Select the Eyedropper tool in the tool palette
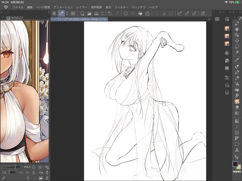Viewport: 242px width, 181px height. tap(237, 60)
